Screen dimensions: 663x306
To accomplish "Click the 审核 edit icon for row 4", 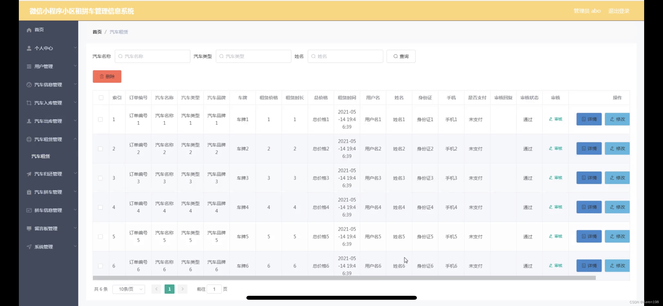I will tap(551, 207).
